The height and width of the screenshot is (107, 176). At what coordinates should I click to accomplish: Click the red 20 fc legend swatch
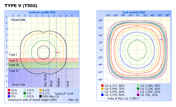coord(9,90)
